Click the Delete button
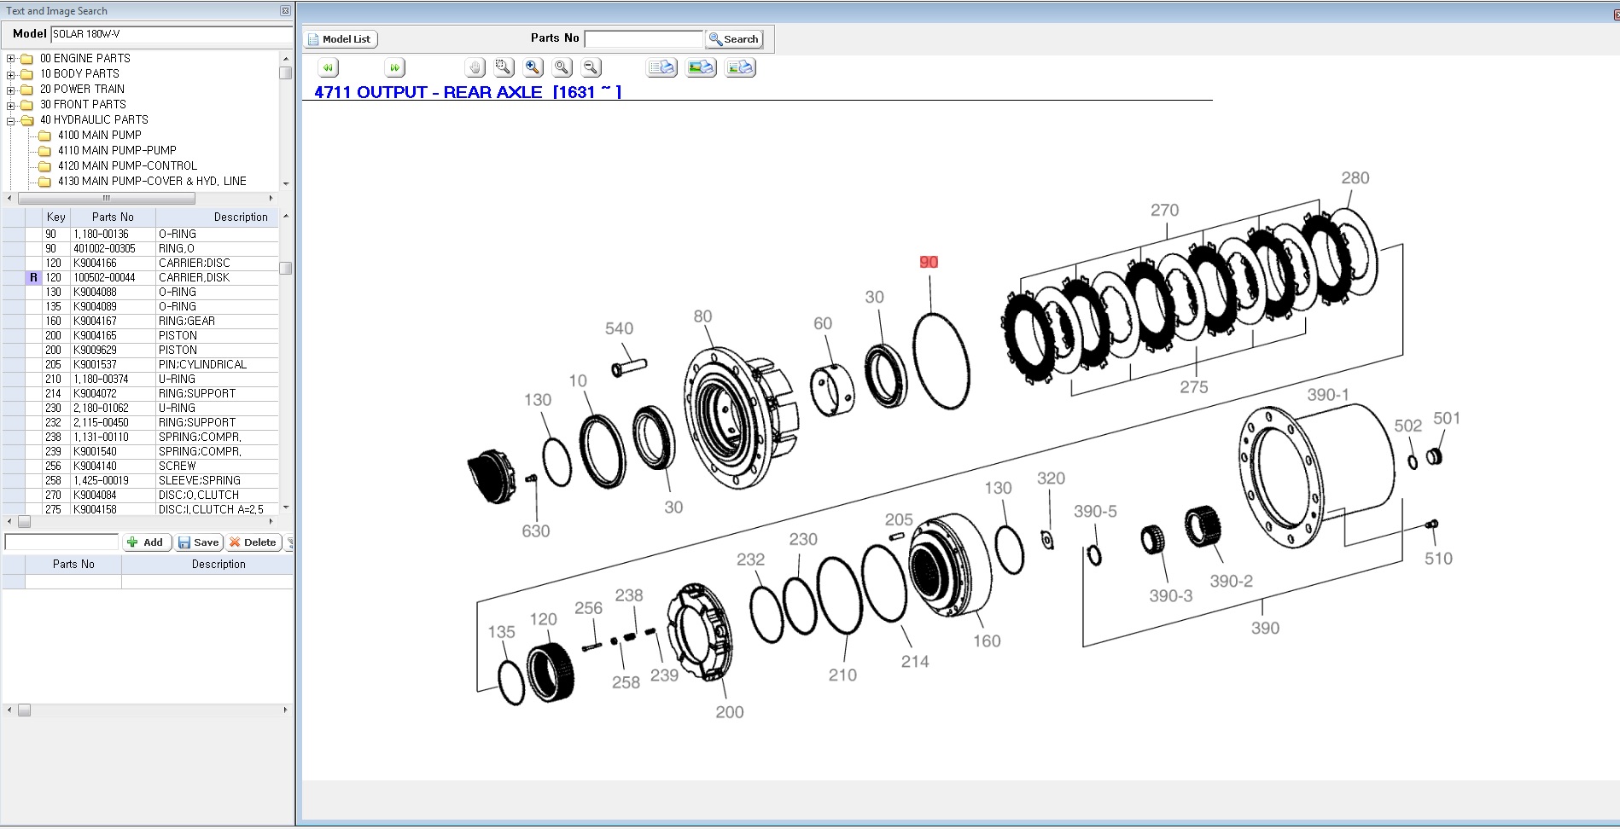Screen dimensions: 1620x829 [253, 542]
